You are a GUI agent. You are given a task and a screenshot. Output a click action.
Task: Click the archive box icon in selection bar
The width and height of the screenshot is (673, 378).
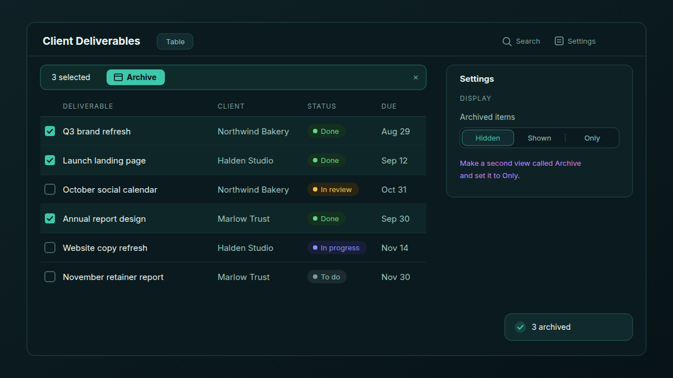click(x=118, y=77)
